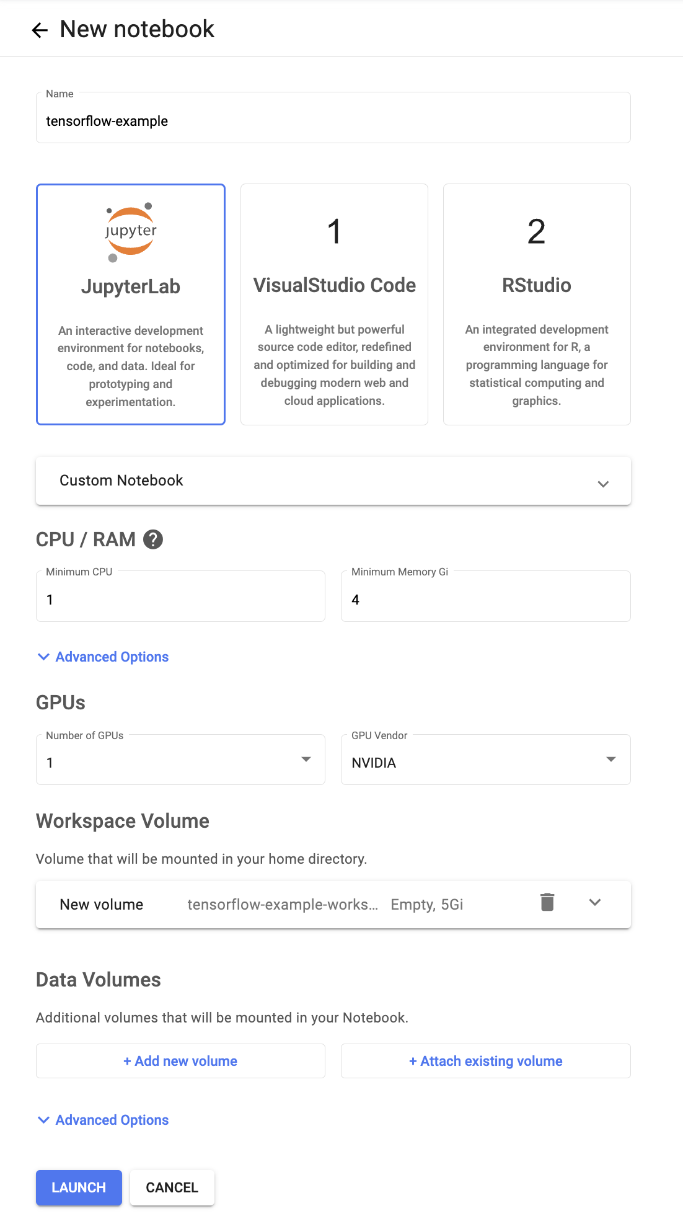Viewport: 683px width, 1224px height.
Task: Launch the notebook
Action: pos(79,1187)
